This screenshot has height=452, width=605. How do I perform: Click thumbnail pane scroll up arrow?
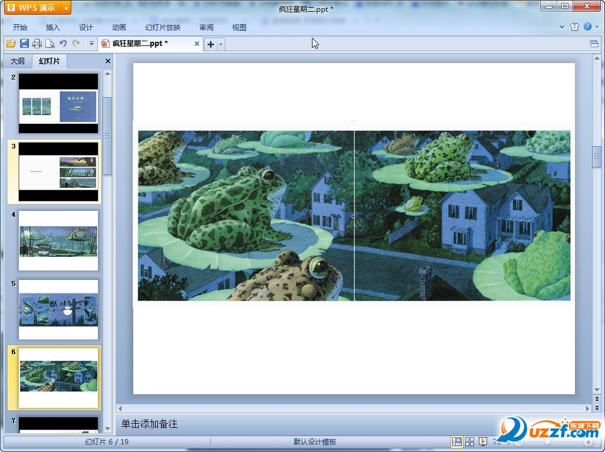(x=108, y=73)
